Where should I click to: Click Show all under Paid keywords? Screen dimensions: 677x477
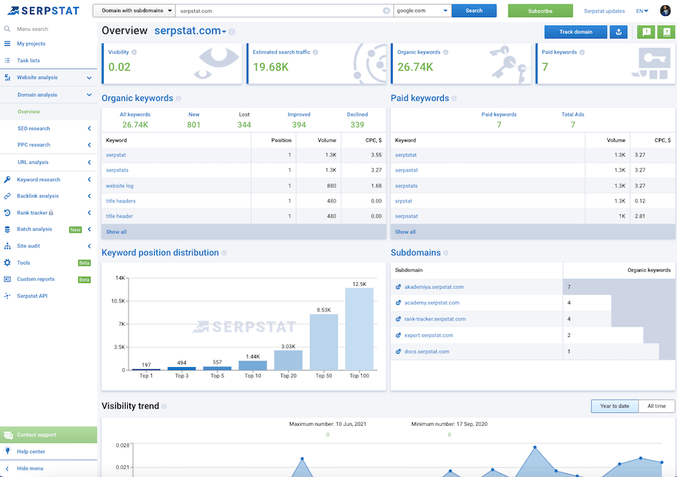tap(405, 232)
